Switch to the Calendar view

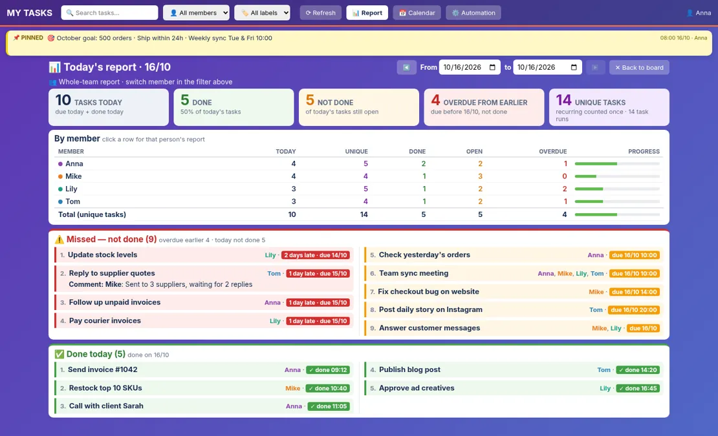(x=417, y=13)
